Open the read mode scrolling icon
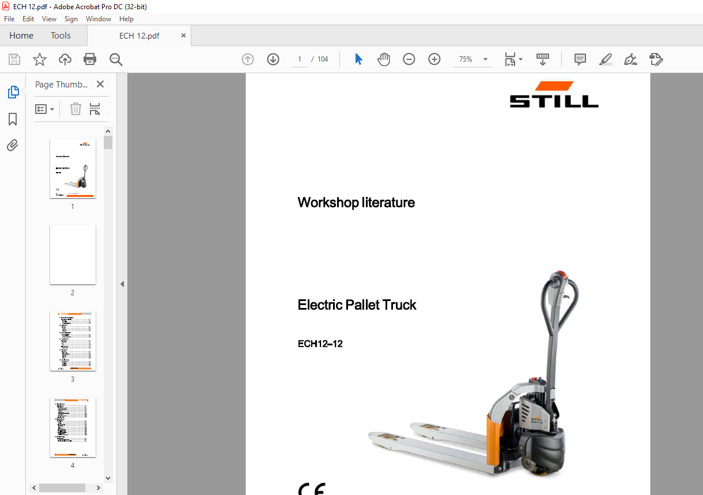This screenshot has width=703, height=495. (543, 59)
